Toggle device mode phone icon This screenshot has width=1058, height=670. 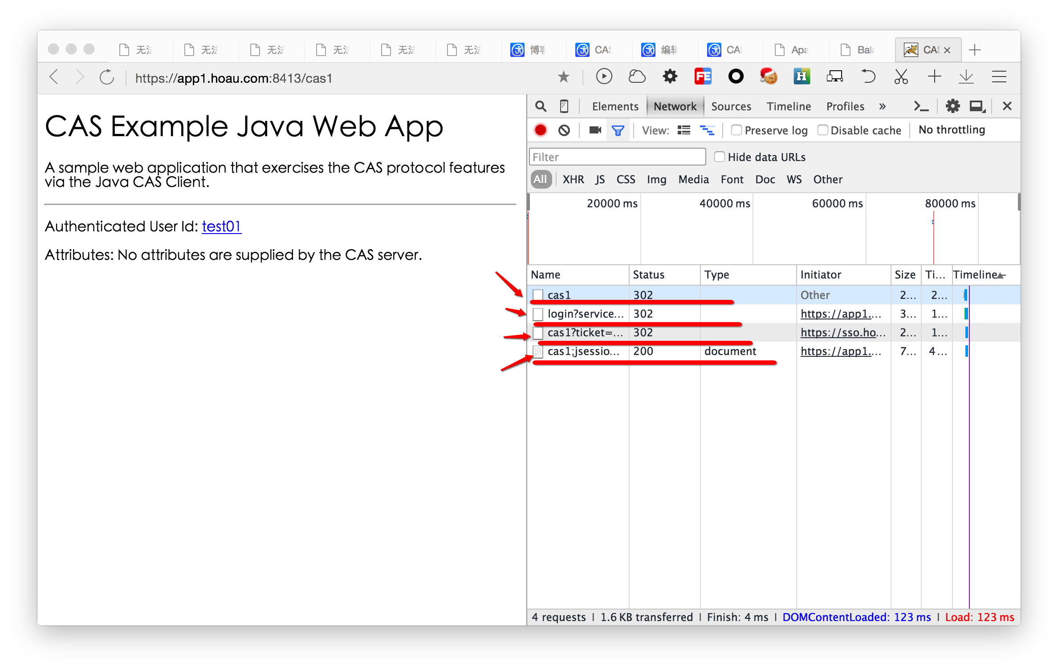tap(564, 106)
